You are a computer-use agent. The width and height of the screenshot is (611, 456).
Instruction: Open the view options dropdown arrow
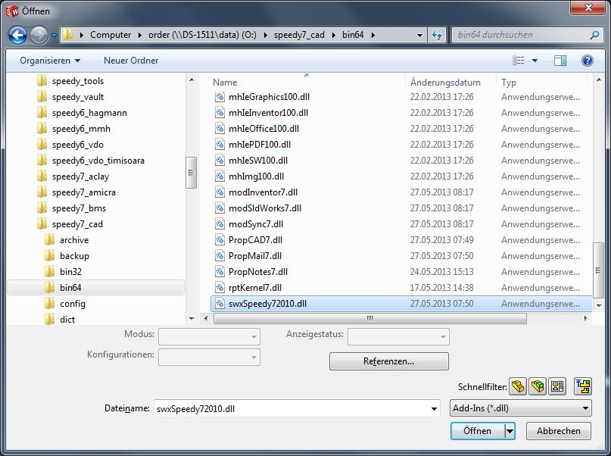coord(535,61)
